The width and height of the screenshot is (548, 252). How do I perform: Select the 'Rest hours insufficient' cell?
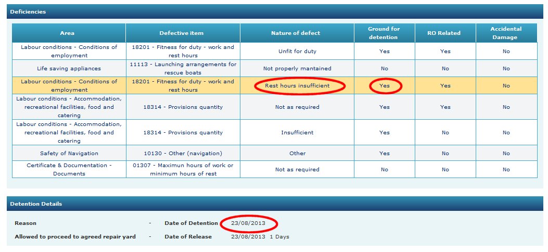(x=297, y=85)
